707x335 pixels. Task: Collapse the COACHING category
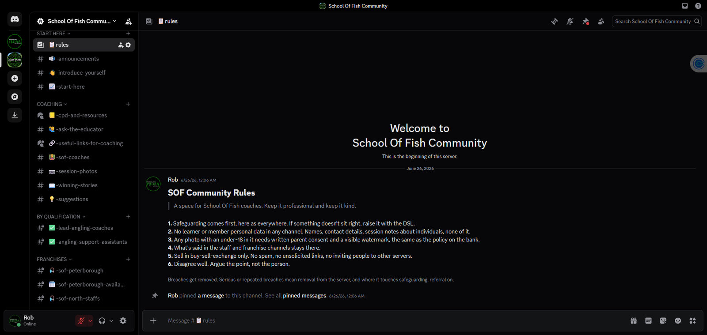52,104
